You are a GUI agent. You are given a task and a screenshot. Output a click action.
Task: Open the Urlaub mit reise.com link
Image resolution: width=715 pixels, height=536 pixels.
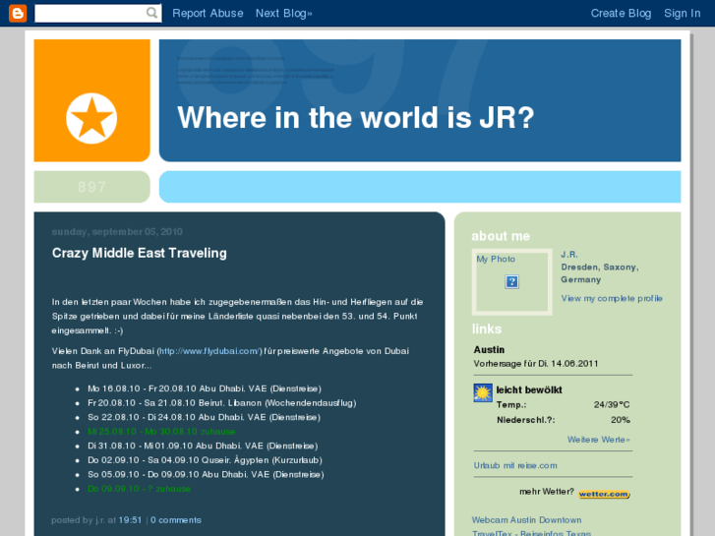click(x=515, y=465)
